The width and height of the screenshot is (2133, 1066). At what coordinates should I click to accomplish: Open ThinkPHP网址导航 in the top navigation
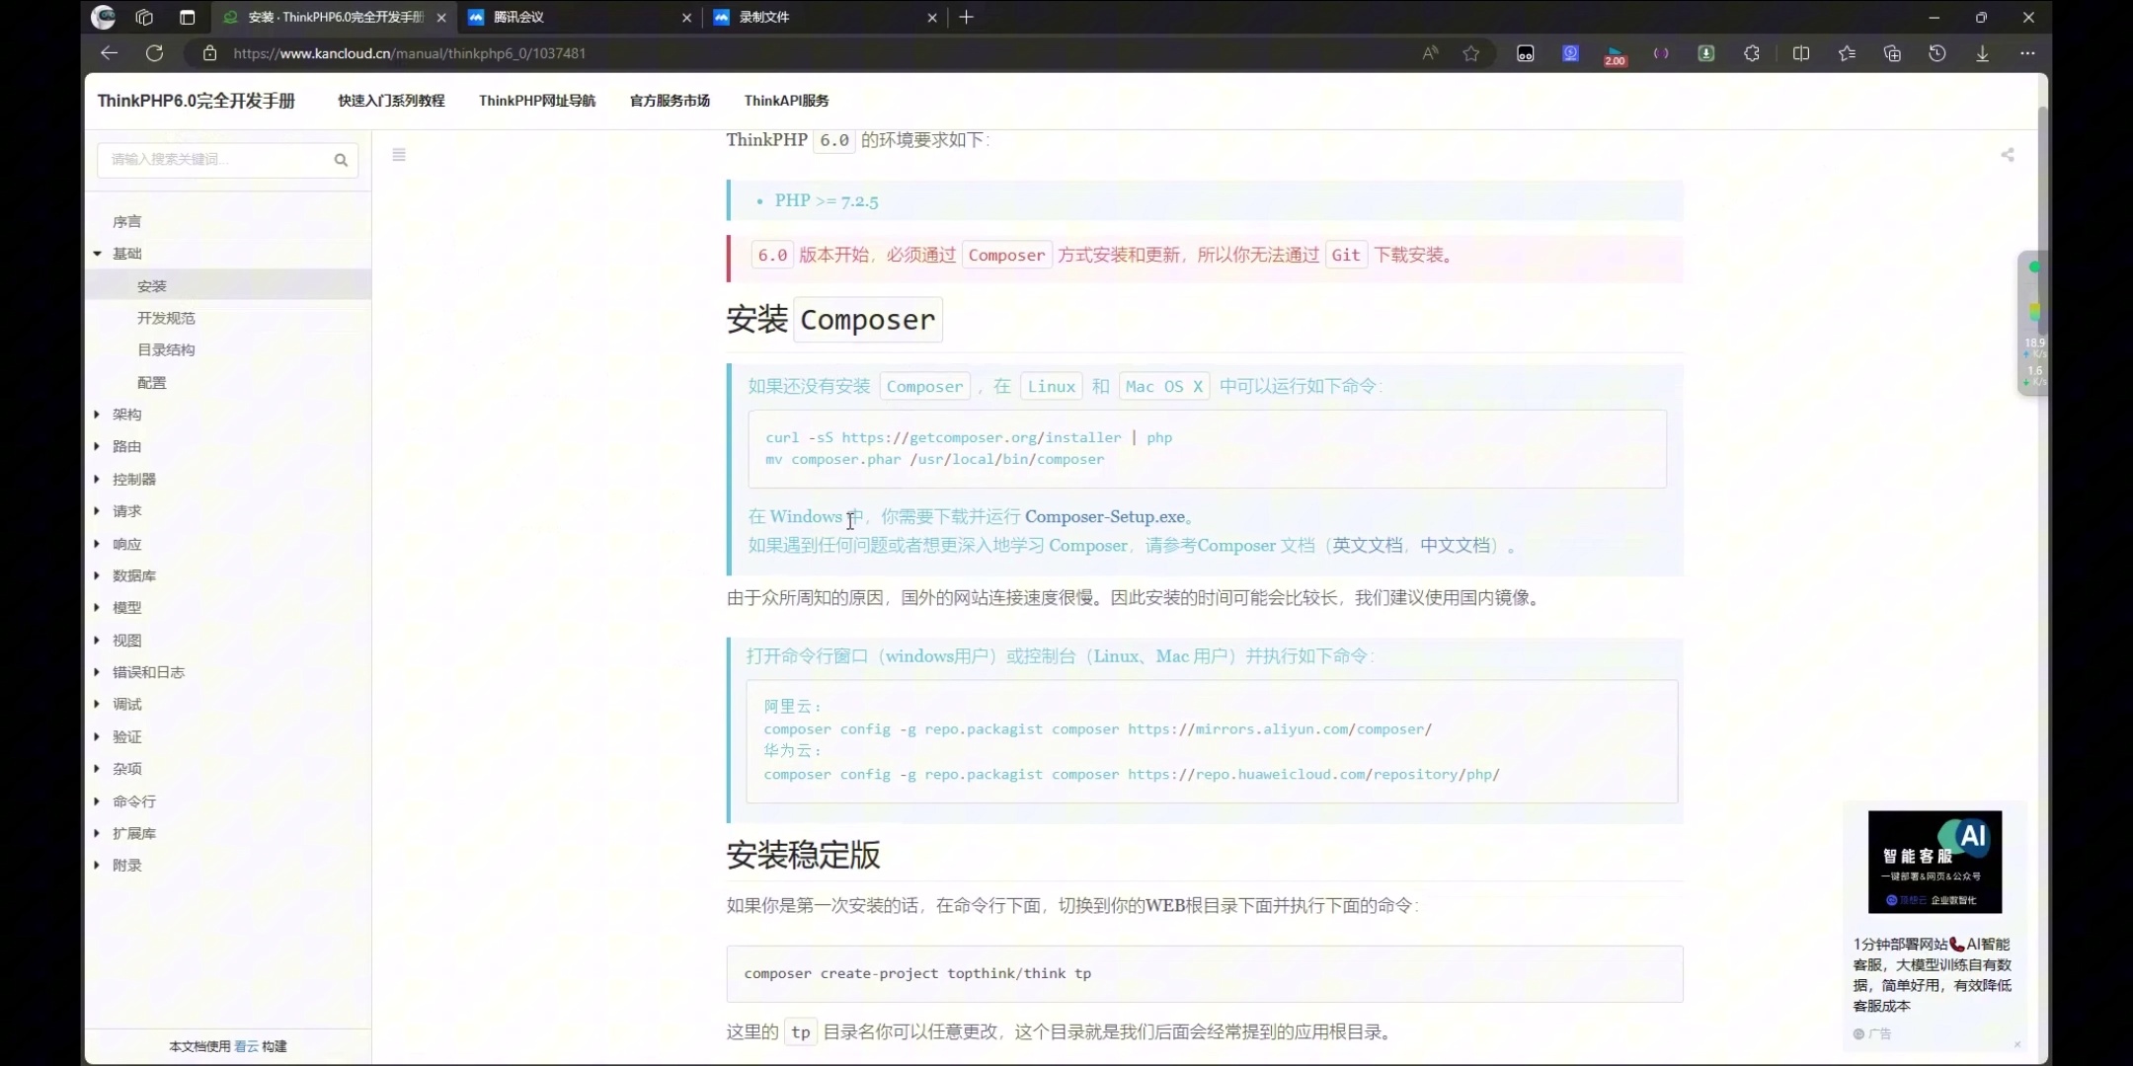pos(536,100)
